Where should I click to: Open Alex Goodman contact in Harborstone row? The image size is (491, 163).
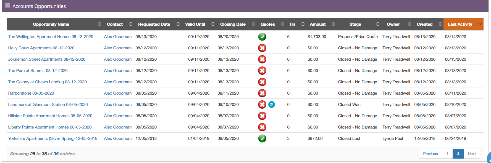[118, 93]
